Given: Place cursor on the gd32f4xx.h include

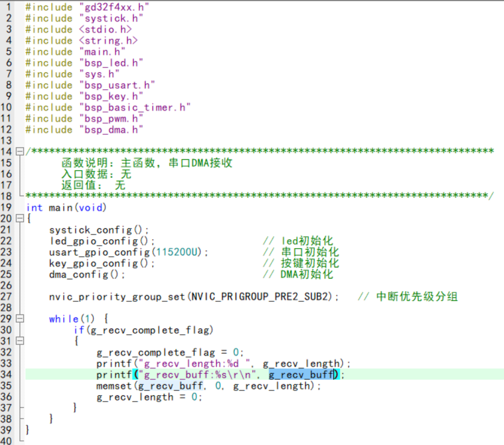Looking at the screenshot, I should 114,7.
